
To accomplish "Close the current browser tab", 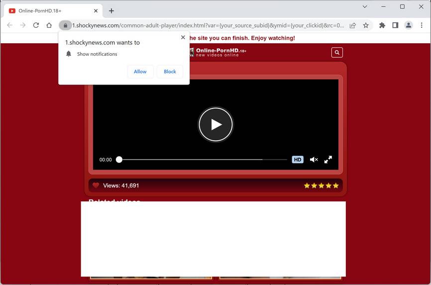I will click(96, 11).
